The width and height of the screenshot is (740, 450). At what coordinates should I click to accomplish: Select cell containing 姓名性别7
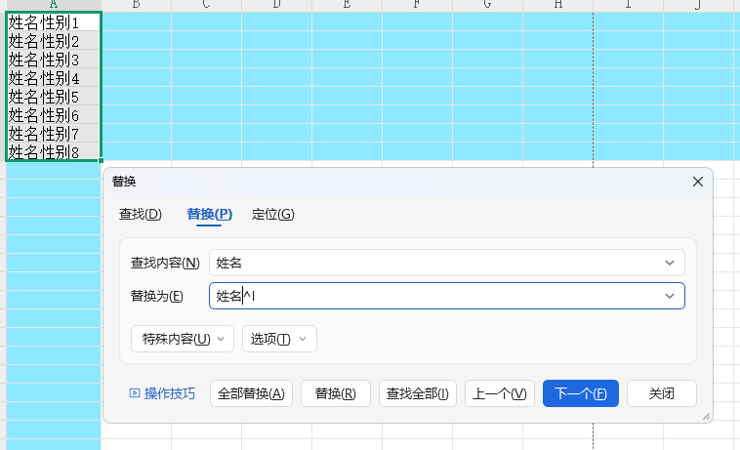pos(54,133)
